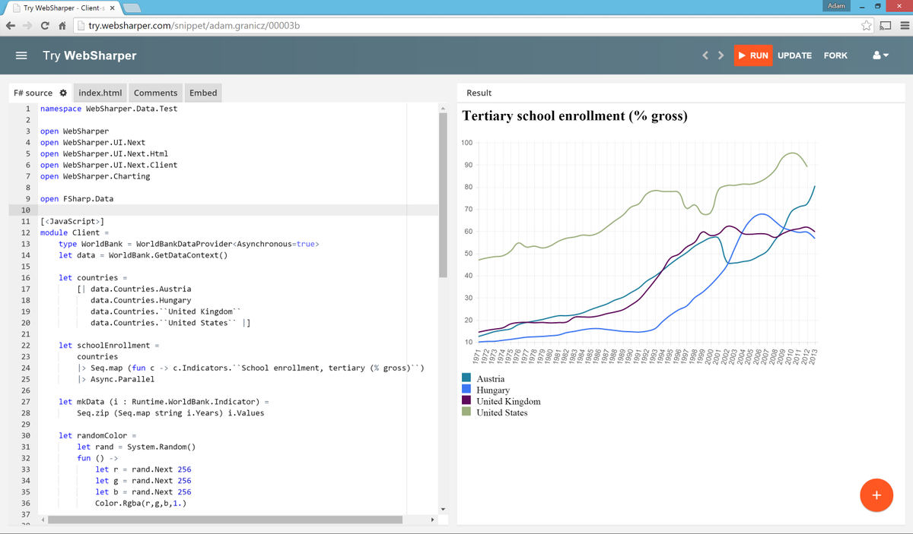Click the line 'open FSharp.Data'

77,199
